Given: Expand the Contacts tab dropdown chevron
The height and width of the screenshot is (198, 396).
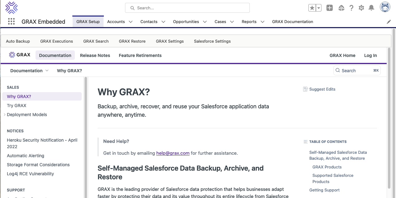Looking at the screenshot, I should [163, 22].
